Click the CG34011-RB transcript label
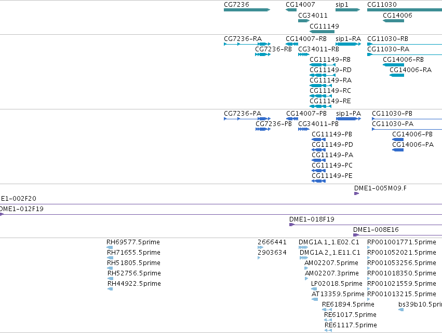Image resolution: width=442 pixels, height=333 pixels. (x=318, y=49)
